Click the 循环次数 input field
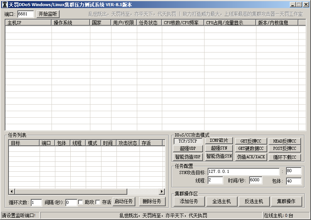The height and width of the screenshot is (220, 311). 36,202
